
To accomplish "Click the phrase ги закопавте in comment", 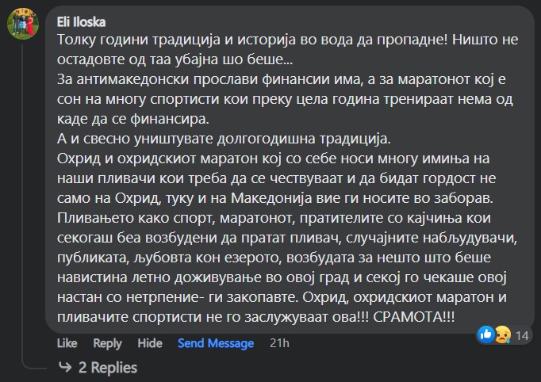I will (x=252, y=297).
